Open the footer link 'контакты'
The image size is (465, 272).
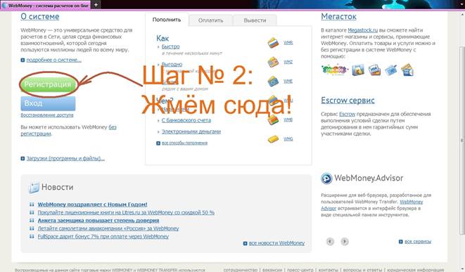click(329, 270)
